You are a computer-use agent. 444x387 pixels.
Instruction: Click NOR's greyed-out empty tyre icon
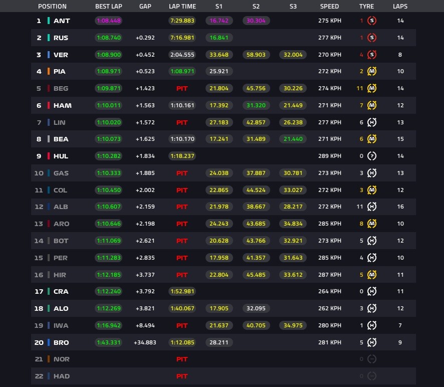(371, 359)
